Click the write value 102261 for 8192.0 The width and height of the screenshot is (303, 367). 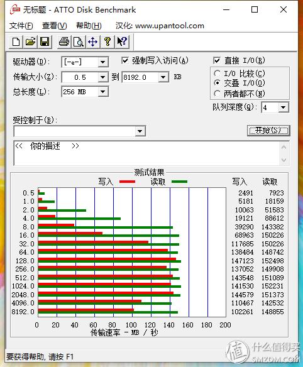(243, 312)
